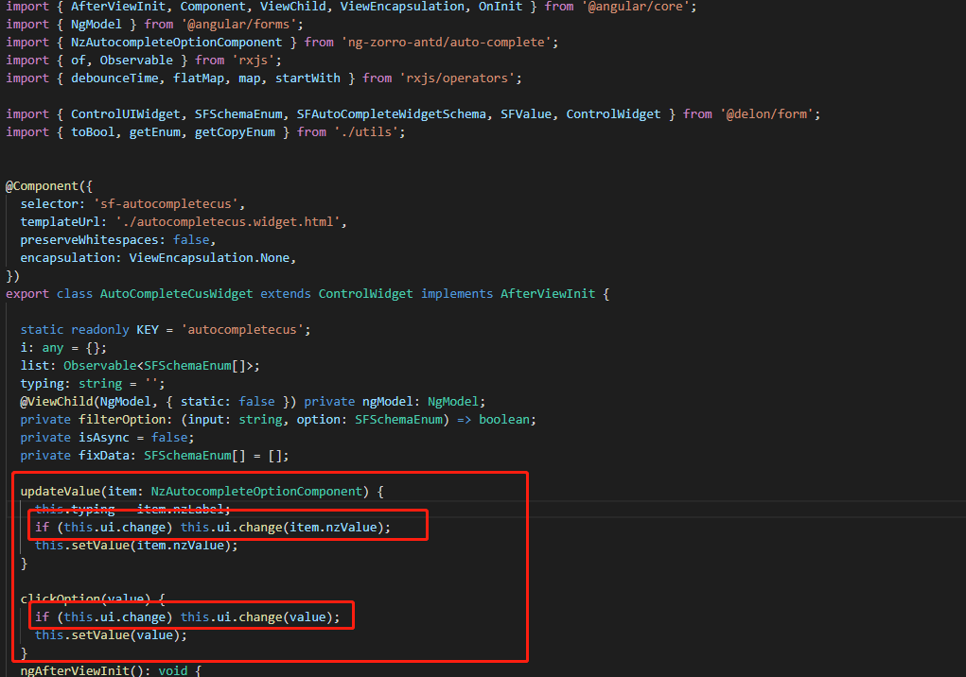
Task: Click the 'updateValue' method name
Action: 60,491
